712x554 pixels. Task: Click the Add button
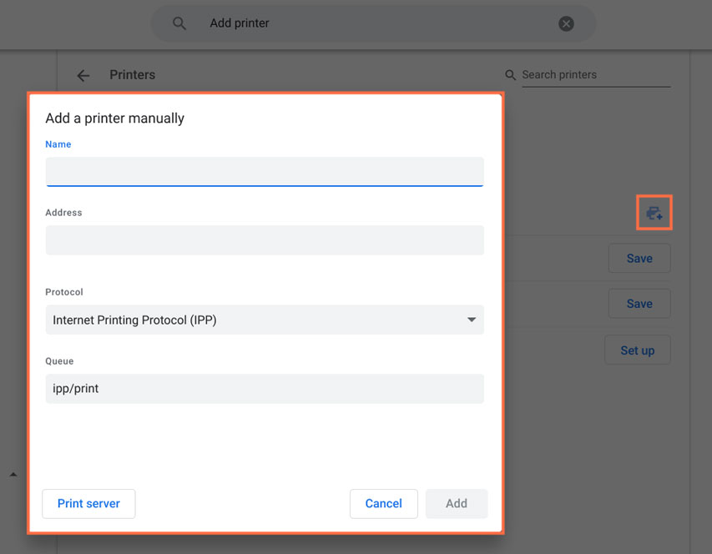[456, 503]
